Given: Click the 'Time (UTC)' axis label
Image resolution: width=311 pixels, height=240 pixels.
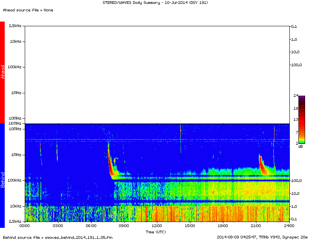Looking at the screenshot, I should [156, 232].
